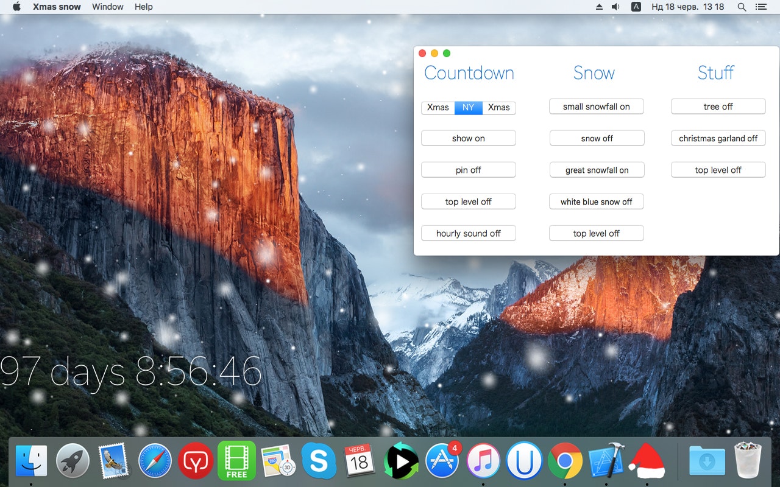Open the Help menu

click(144, 7)
